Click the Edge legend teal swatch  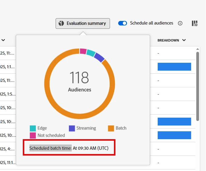(33, 128)
